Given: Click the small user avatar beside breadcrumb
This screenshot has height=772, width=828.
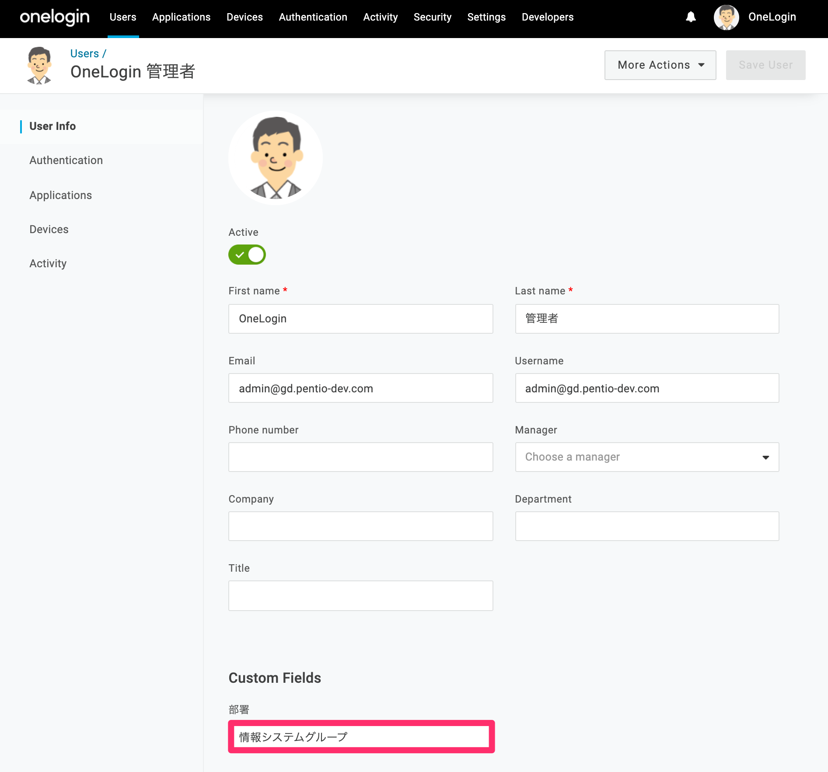Looking at the screenshot, I should click(x=39, y=66).
